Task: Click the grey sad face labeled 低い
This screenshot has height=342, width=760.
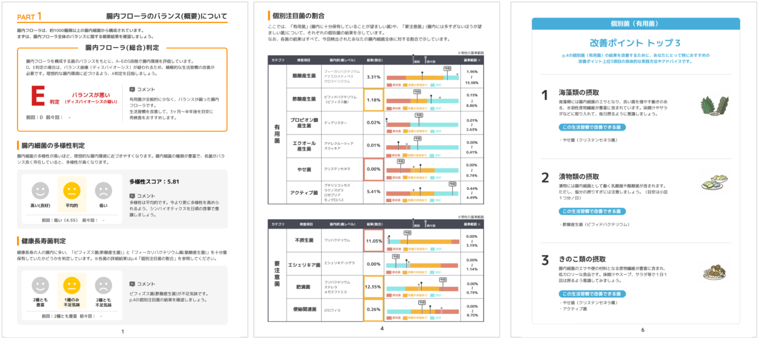Action: (x=103, y=191)
